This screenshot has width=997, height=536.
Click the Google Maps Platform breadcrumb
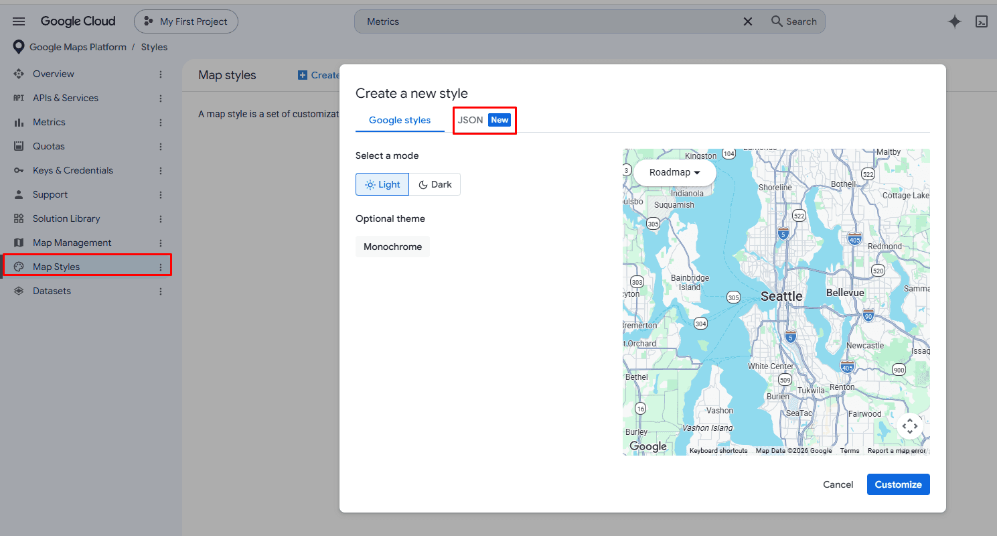pos(78,48)
